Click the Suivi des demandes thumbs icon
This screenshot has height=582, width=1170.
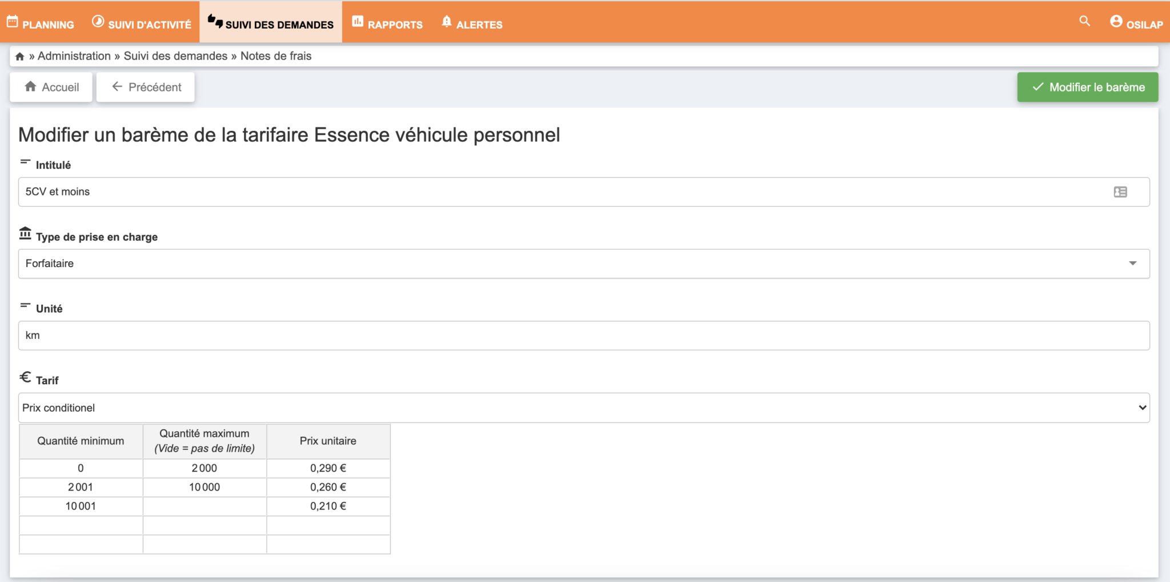215,22
